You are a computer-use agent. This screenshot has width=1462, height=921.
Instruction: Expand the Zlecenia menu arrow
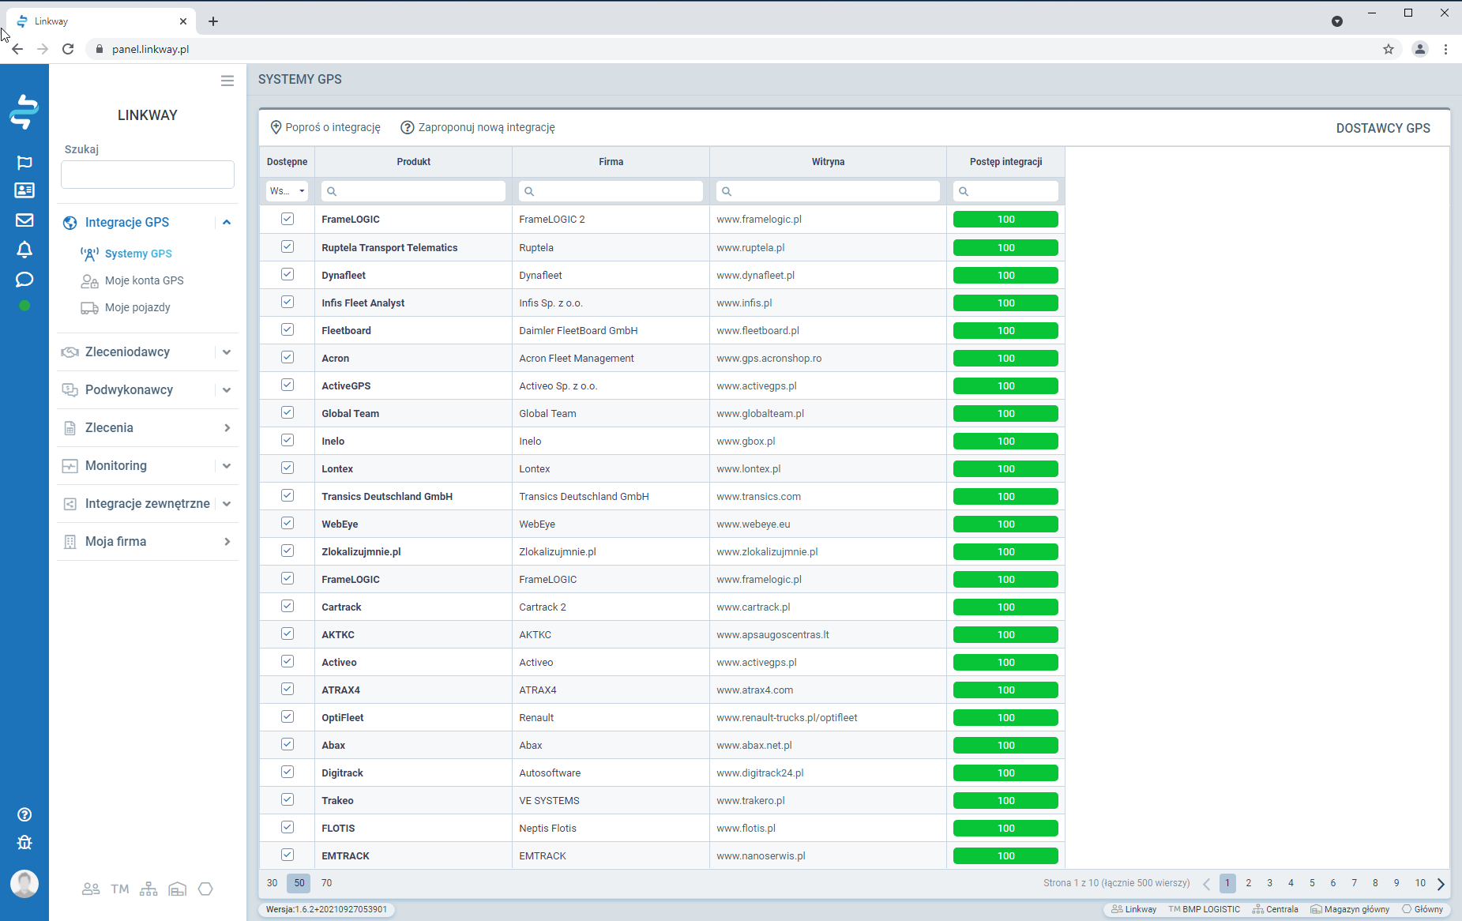(x=227, y=428)
